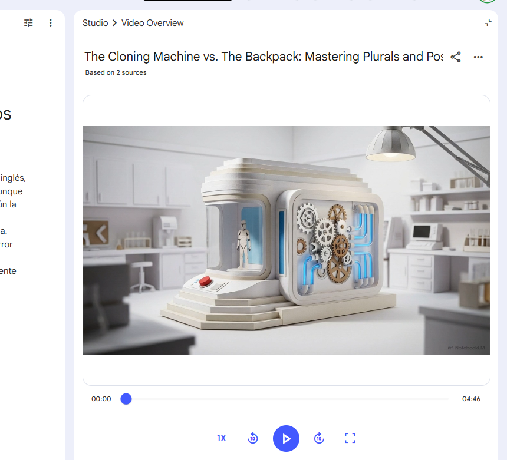Click the 00:00 elapsed time label

(x=101, y=399)
